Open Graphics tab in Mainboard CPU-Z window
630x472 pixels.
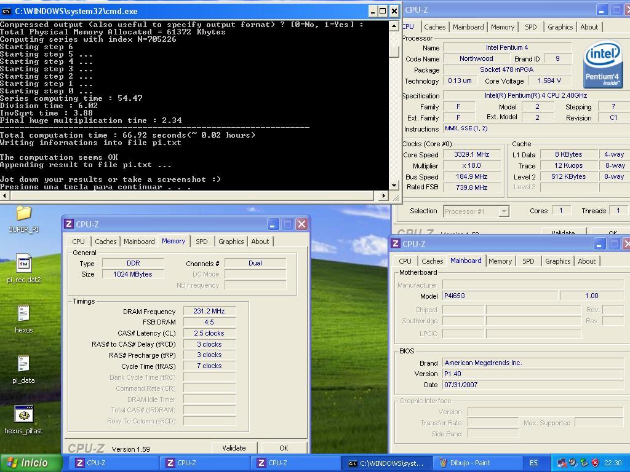point(557,261)
